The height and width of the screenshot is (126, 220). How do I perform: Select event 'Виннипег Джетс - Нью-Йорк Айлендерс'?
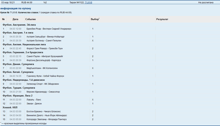(x=47, y=115)
